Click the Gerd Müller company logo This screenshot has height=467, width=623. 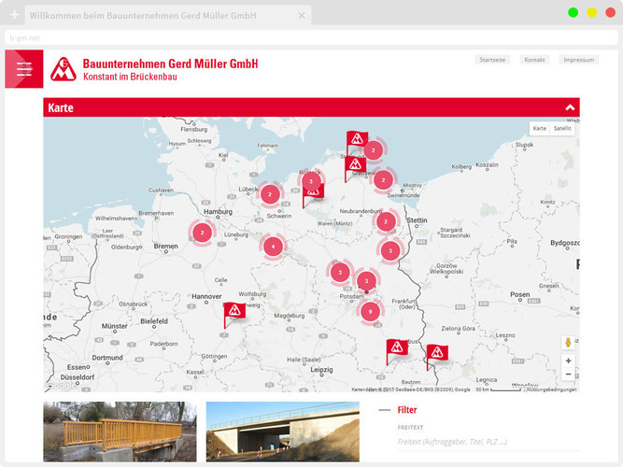64,69
